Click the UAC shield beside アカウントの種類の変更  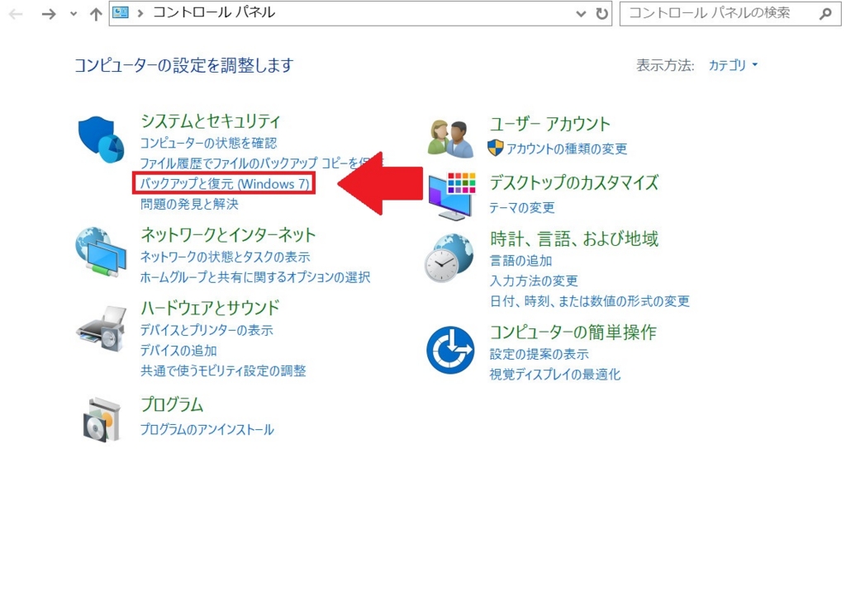pyautogui.click(x=496, y=149)
